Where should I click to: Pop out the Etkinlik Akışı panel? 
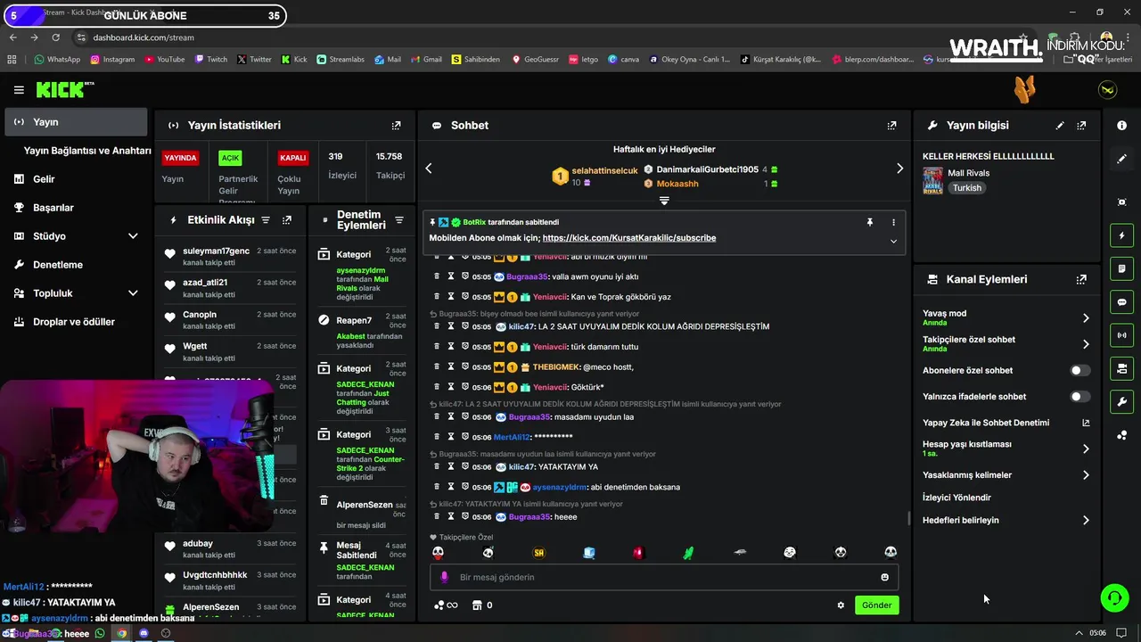coord(287,220)
